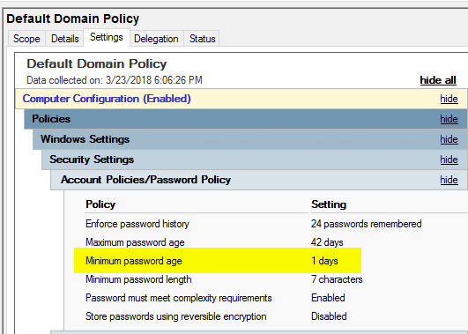The height and width of the screenshot is (334, 468).
Task: Select 'Password must meet complexity requirements'
Action: (x=179, y=298)
